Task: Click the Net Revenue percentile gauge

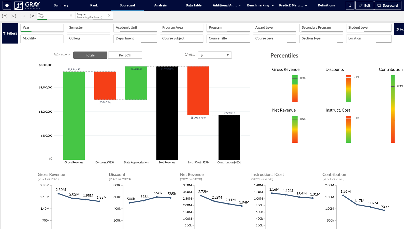Action: (x=295, y=129)
